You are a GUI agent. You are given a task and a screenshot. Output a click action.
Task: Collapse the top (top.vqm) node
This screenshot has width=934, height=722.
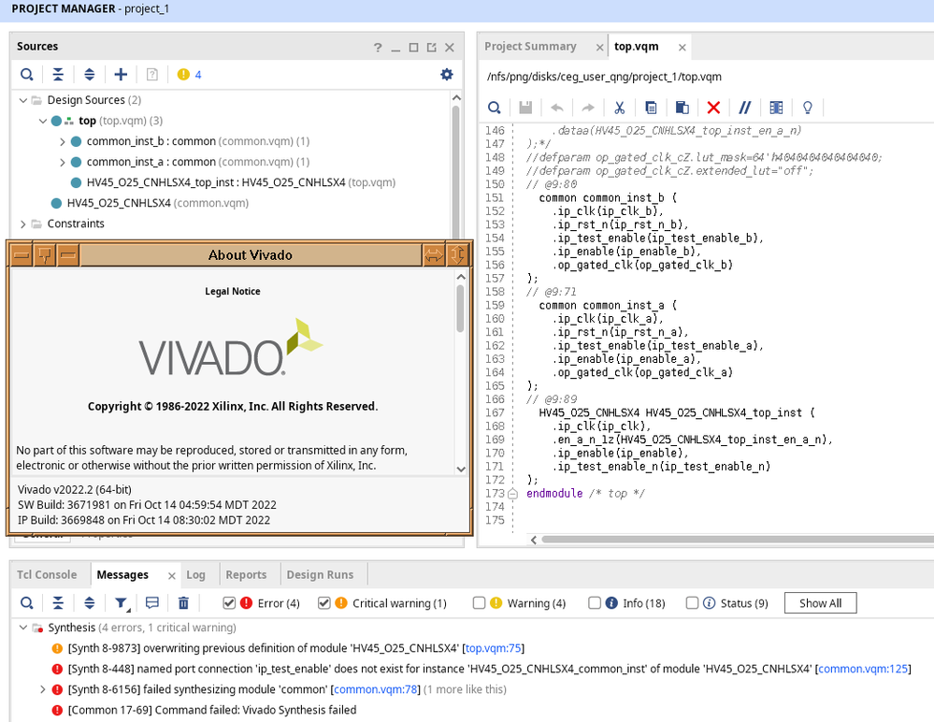[43, 121]
